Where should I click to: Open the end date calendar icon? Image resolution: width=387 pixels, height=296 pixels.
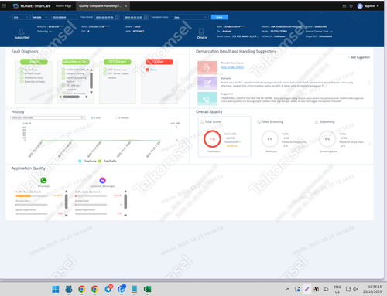[146, 17]
